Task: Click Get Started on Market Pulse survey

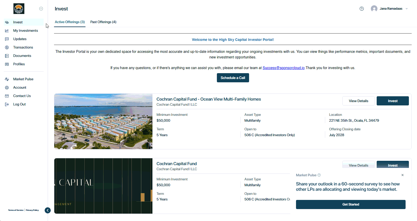Action: [351, 204]
